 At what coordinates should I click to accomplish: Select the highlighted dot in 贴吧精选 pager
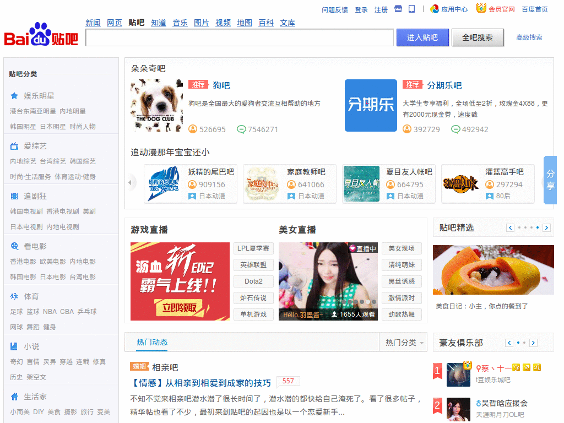(x=538, y=227)
